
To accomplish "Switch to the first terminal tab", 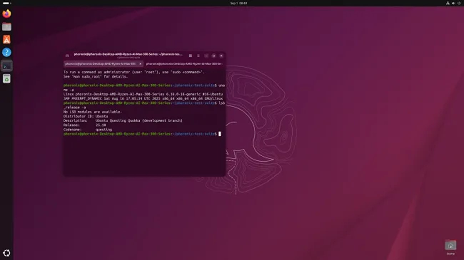I will click(x=100, y=64).
